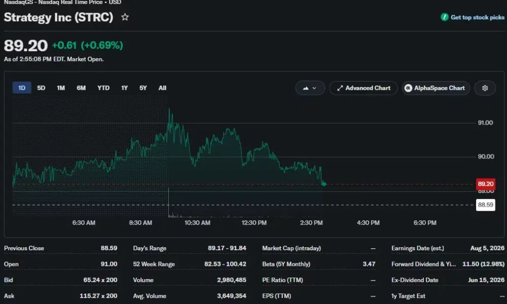Click the Avg. Volume value 3,649,354
The width and height of the screenshot is (507, 304).
tap(232, 295)
